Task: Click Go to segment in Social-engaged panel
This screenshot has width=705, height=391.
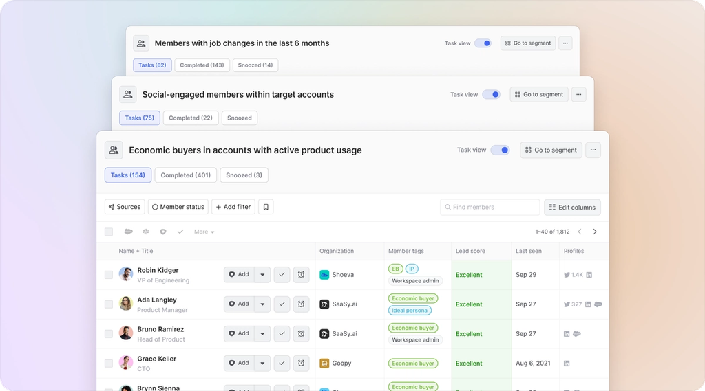Action: click(539, 94)
